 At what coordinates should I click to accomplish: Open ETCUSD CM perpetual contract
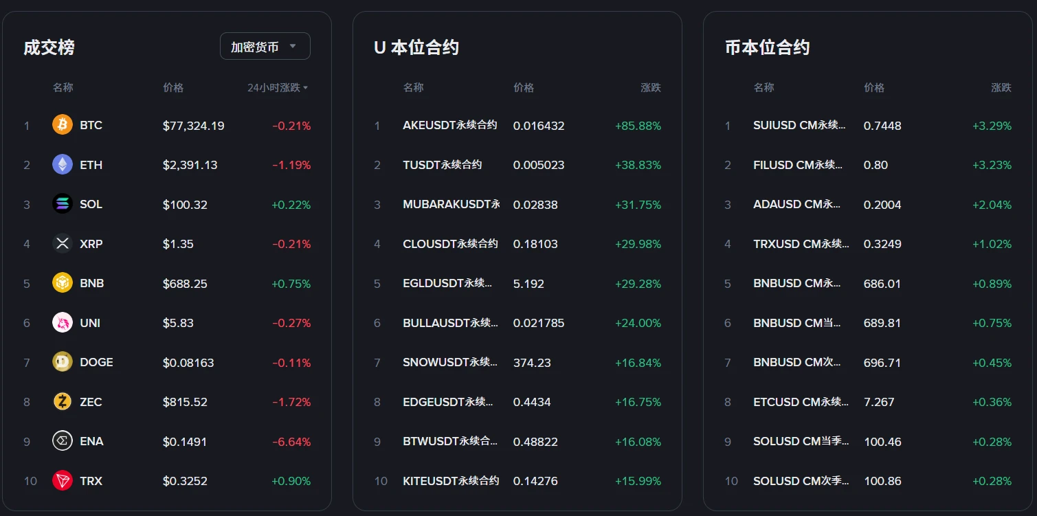[x=801, y=402]
